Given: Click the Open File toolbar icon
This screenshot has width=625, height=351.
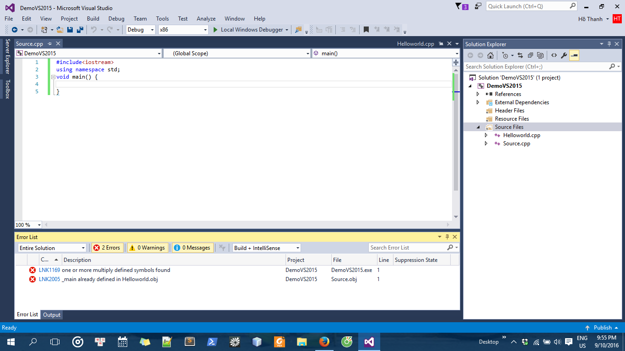Looking at the screenshot, I should 60,30.
